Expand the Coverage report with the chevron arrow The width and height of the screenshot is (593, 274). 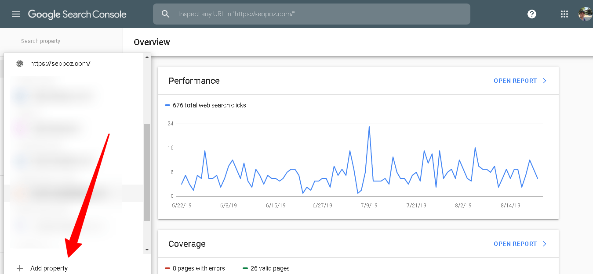click(x=545, y=243)
